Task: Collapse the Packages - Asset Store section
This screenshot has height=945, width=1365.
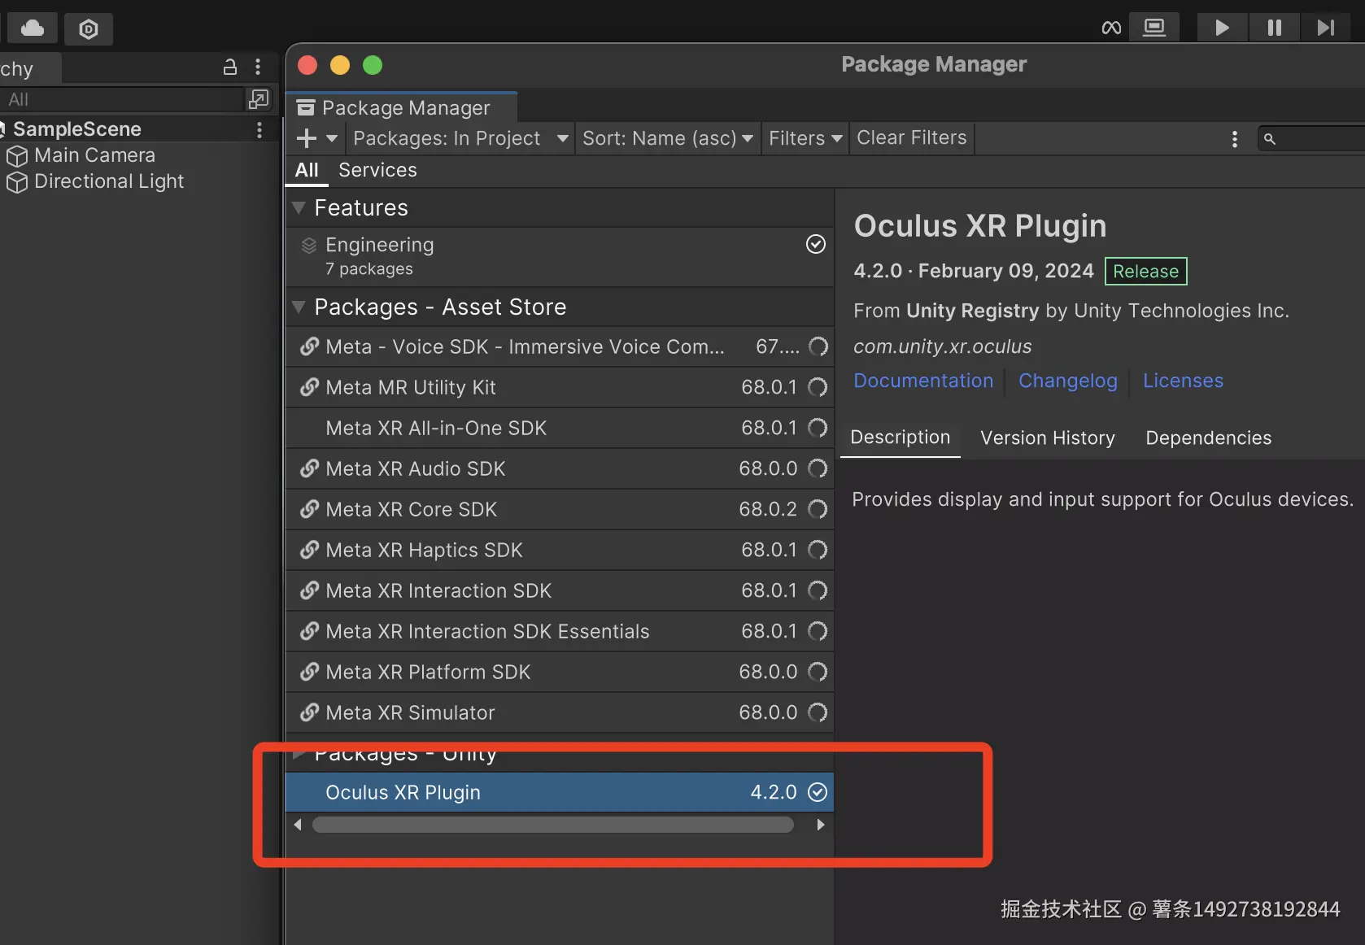Action: [299, 307]
